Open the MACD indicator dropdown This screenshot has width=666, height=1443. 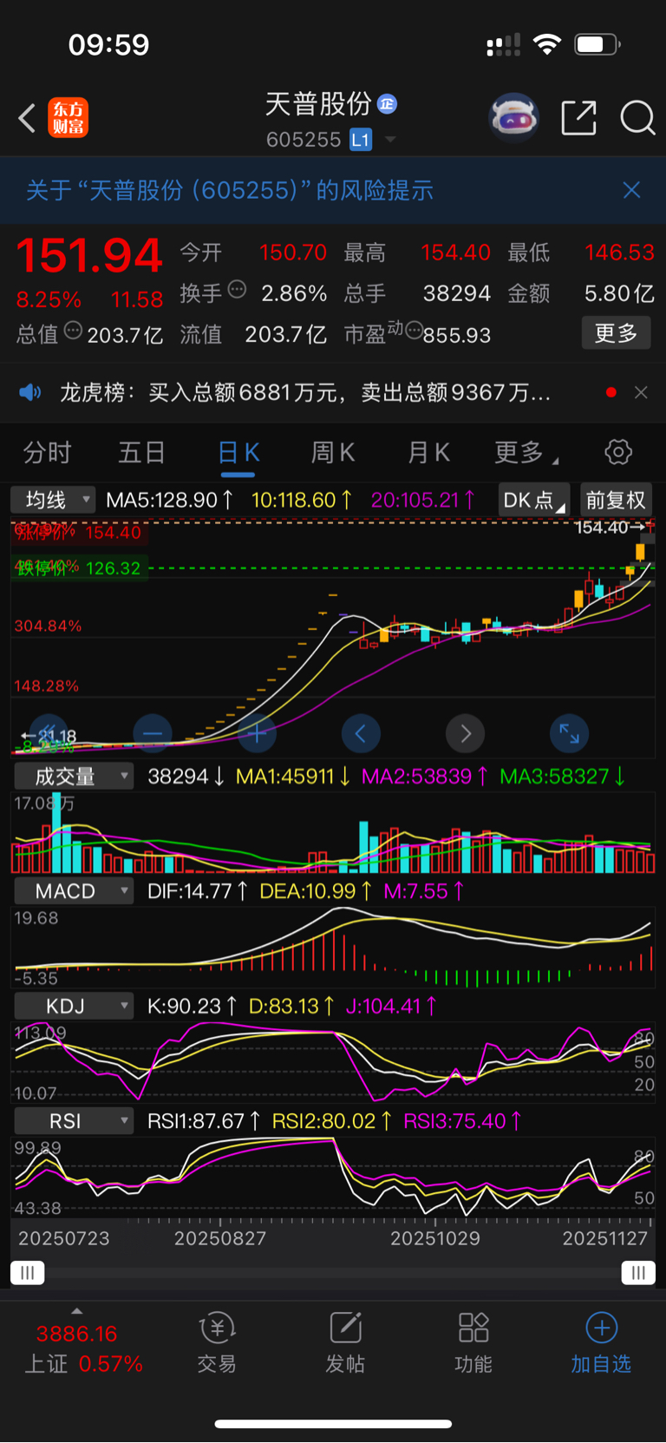pos(74,891)
